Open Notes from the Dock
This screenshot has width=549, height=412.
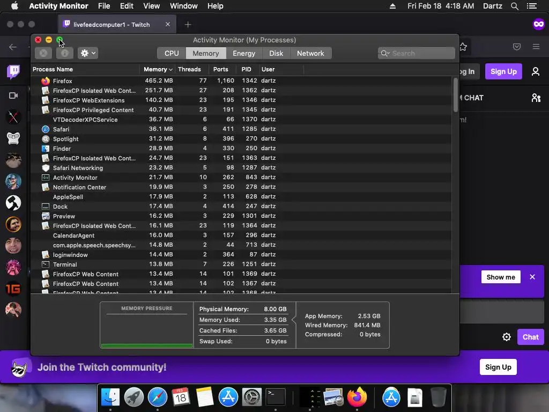click(204, 398)
